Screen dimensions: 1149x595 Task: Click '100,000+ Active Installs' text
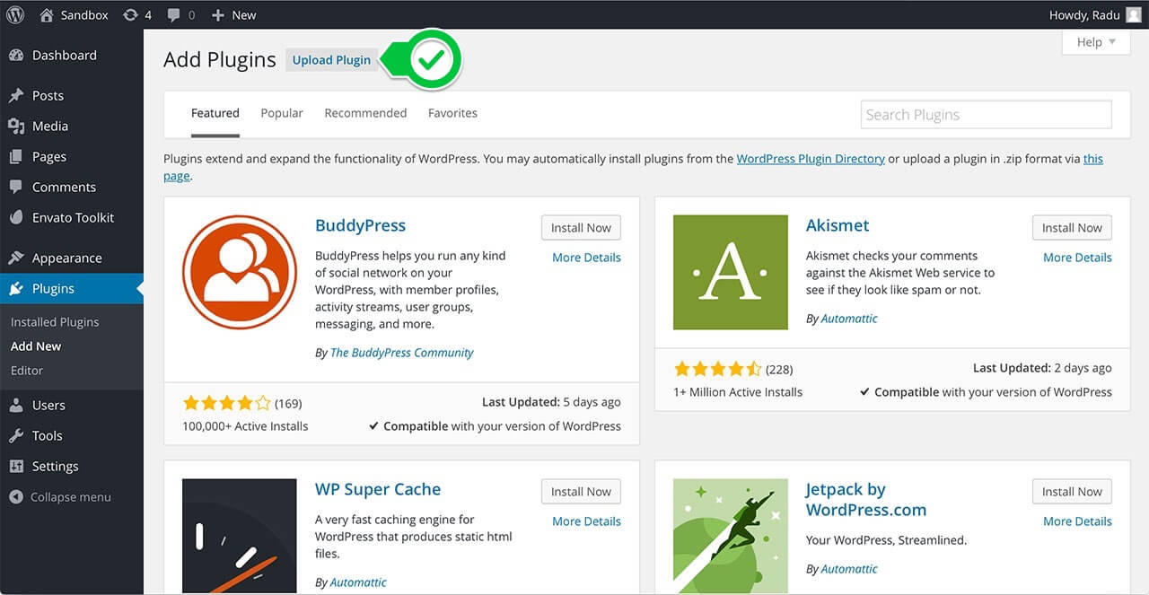click(x=245, y=426)
